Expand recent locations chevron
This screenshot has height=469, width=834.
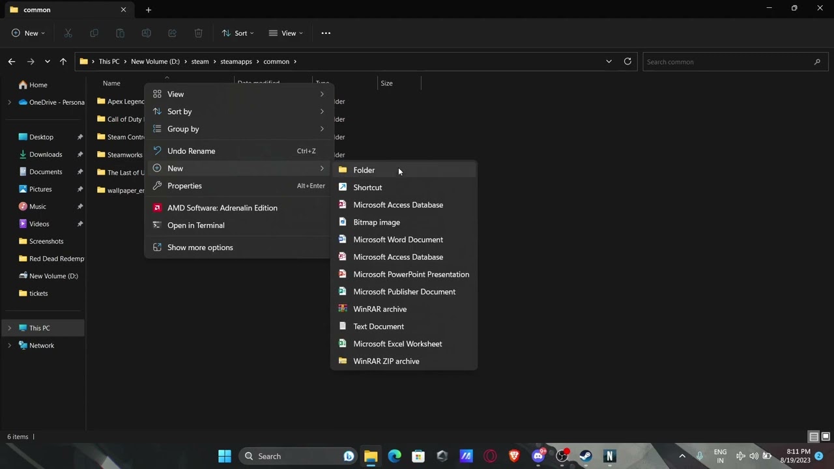tap(47, 61)
